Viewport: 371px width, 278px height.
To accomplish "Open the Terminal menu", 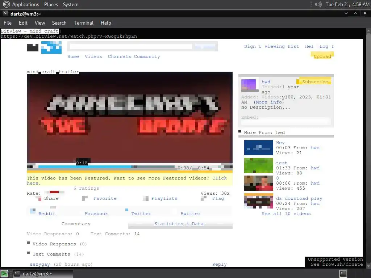I will [x=84, y=23].
